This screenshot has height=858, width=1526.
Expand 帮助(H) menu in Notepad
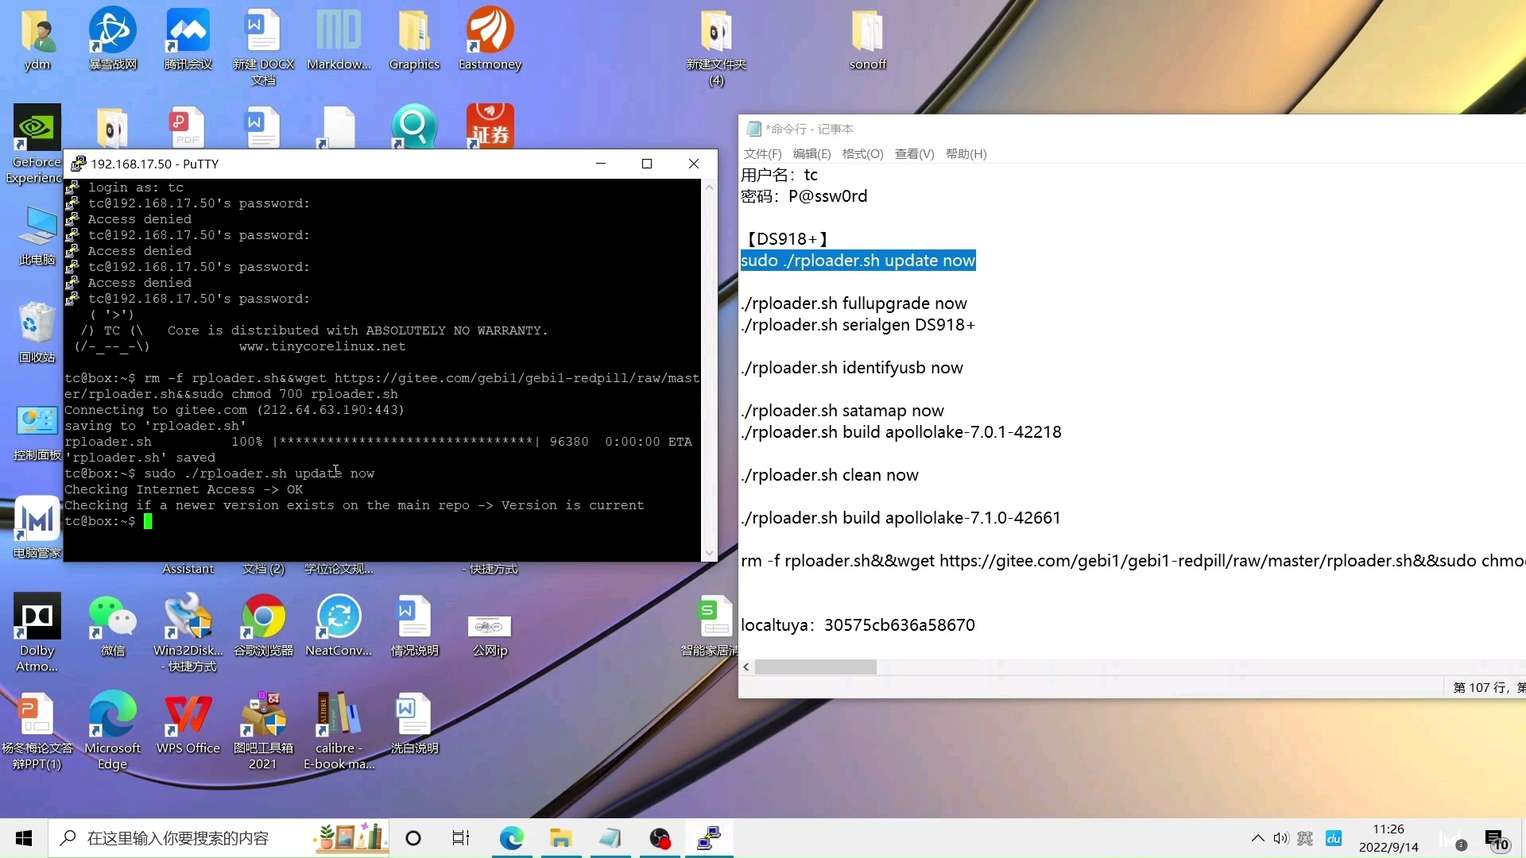(x=966, y=153)
